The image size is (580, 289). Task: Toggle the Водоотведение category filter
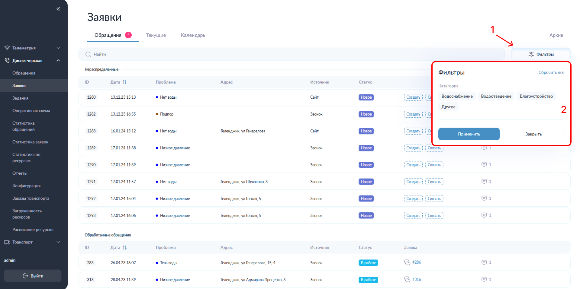pyautogui.click(x=496, y=96)
